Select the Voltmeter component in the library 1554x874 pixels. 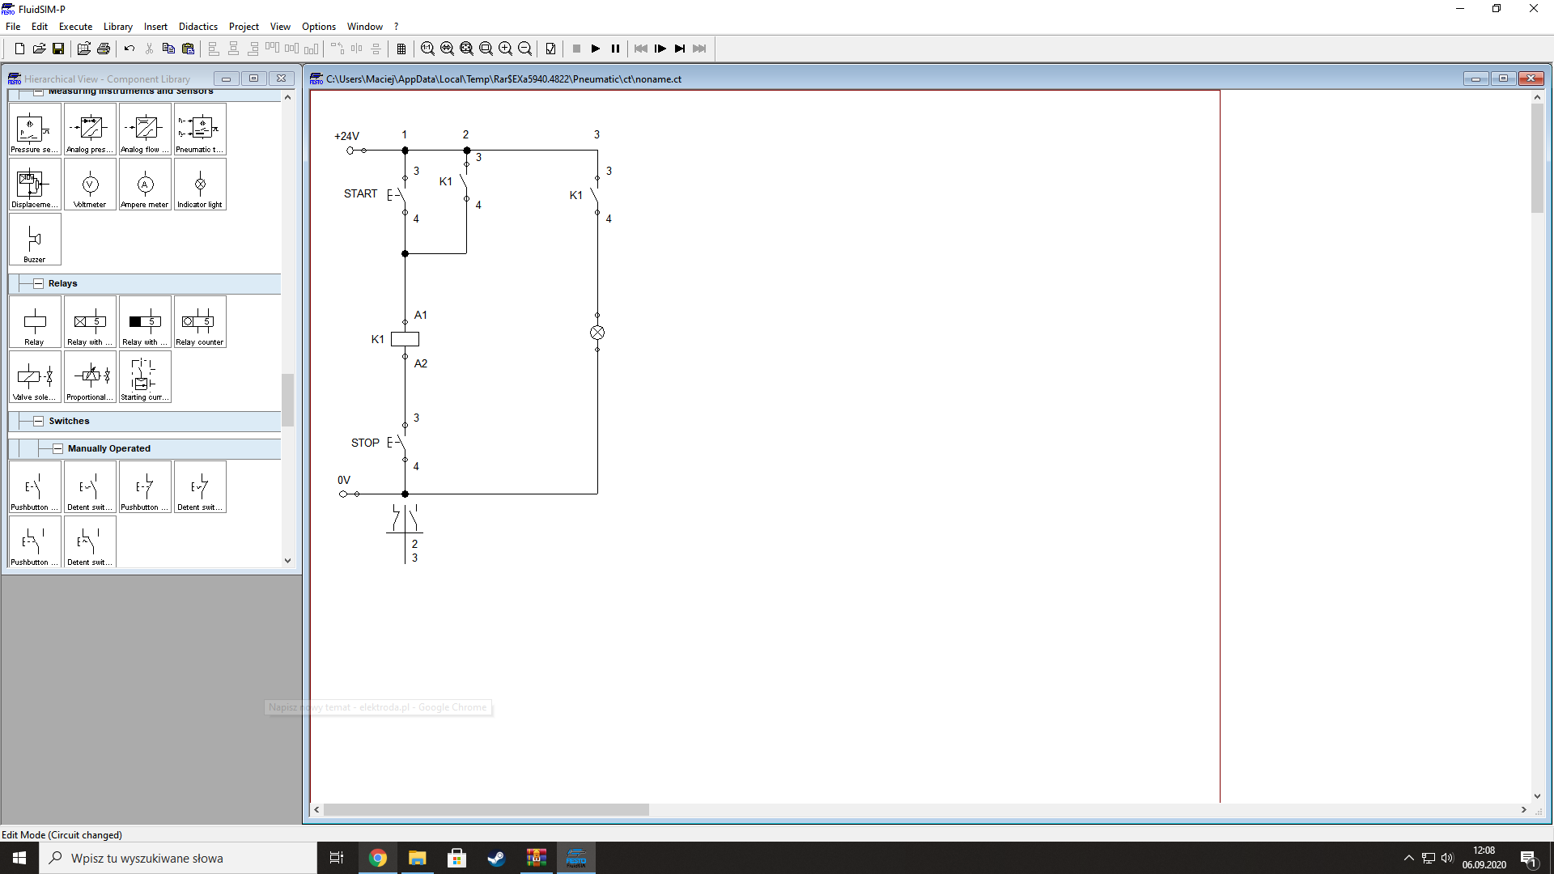(90, 185)
